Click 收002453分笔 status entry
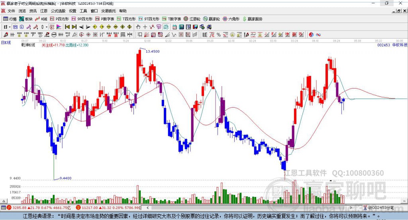 379,208
